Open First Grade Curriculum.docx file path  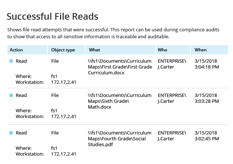click(x=120, y=67)
